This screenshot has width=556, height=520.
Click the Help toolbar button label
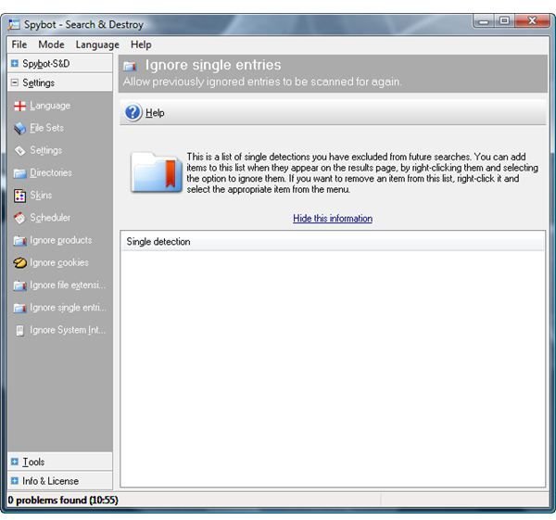click(x=155, y=113)
